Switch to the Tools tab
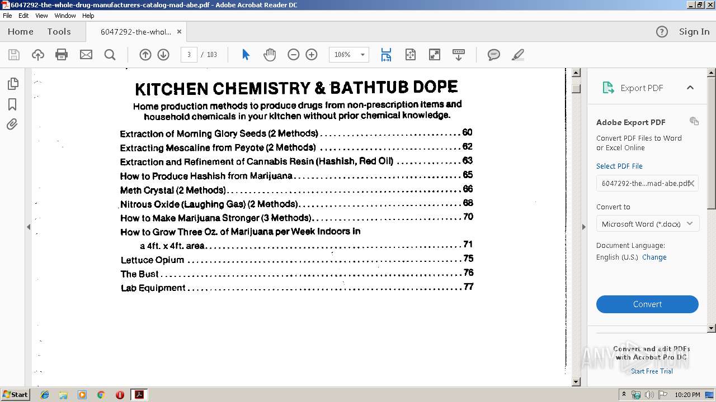This screenshot has width=716, height=402. tap(59, 32)
